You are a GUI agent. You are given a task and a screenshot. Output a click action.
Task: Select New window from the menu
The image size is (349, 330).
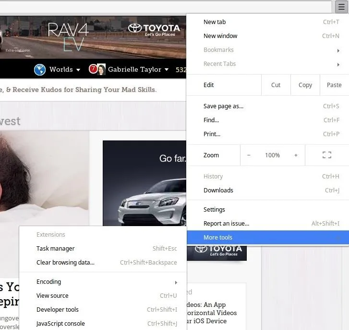click(x=267, y=36)
